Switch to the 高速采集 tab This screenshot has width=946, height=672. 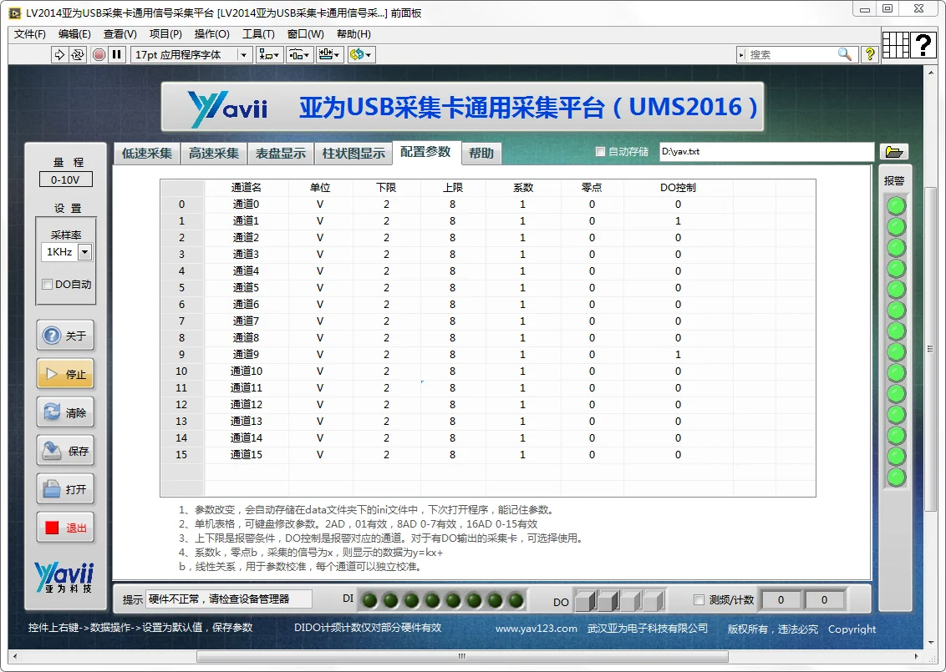click(x=214, y=154)
